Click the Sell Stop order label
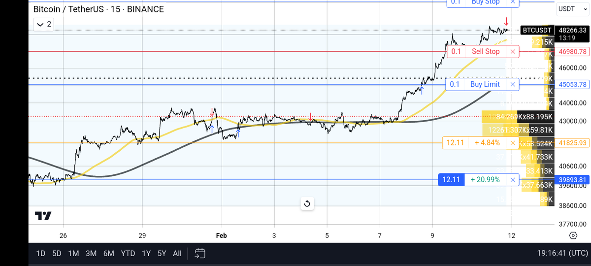Image resolution: width=591 pixels, height=266 pixels. tap(486, 51)
